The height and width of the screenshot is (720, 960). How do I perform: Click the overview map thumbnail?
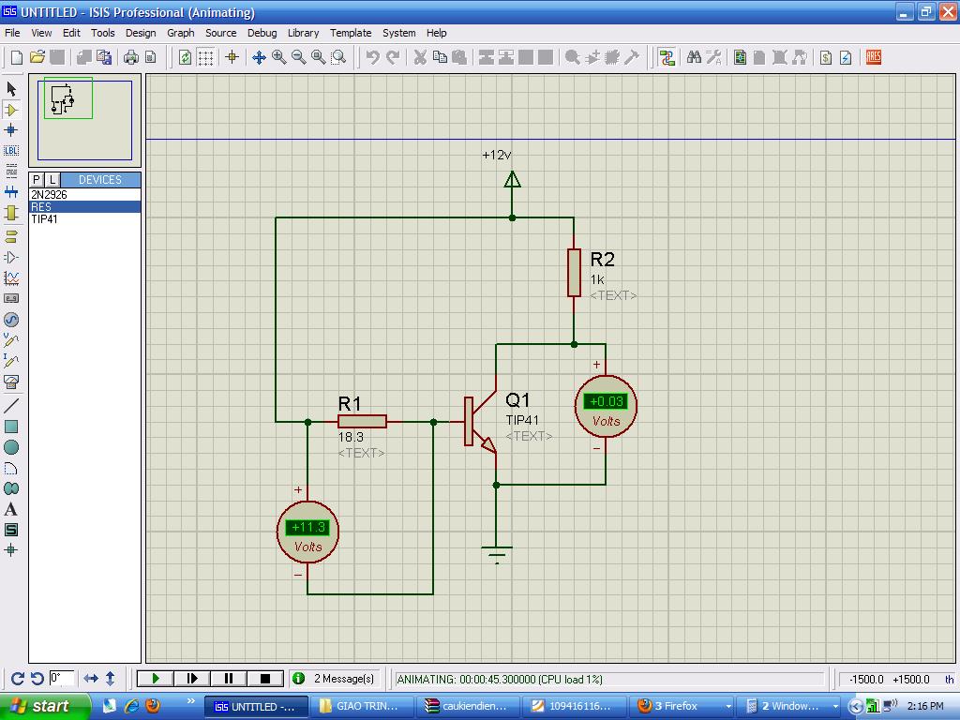click(84, 119)
